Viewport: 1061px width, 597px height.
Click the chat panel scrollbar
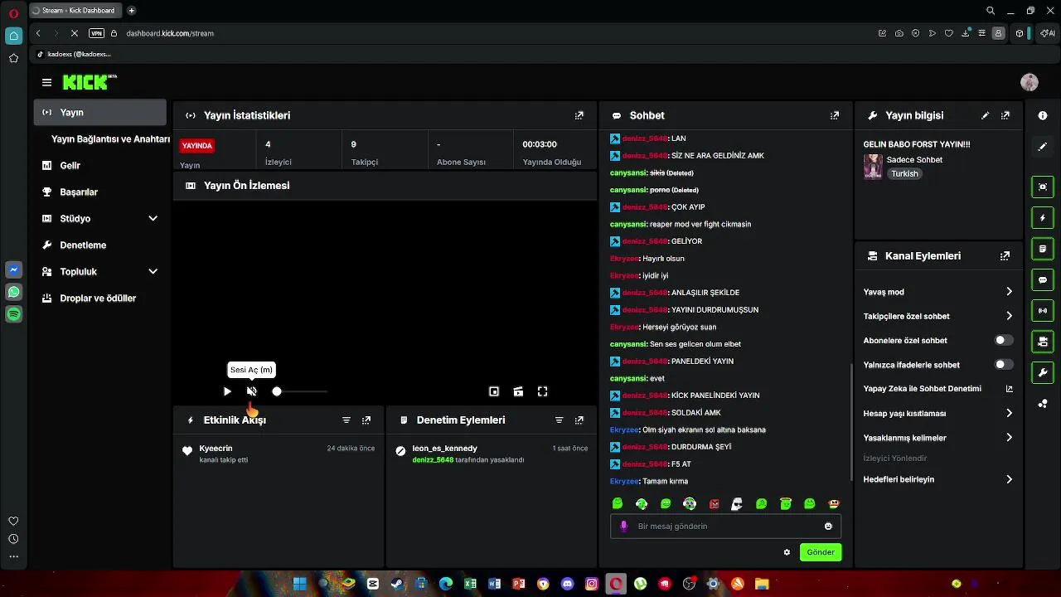click(851, 423)
